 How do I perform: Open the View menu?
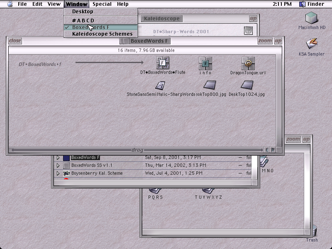tap(54, 4)
